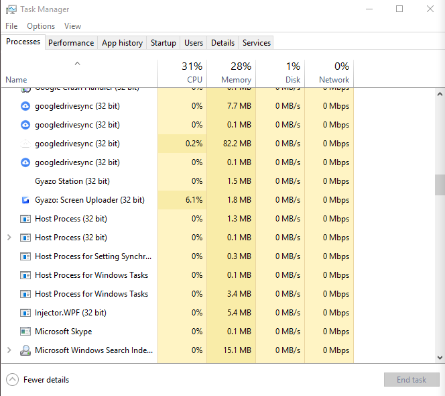Switch to the Startup tab
This screenshot has height=396, width=445.
pos(163,43)
